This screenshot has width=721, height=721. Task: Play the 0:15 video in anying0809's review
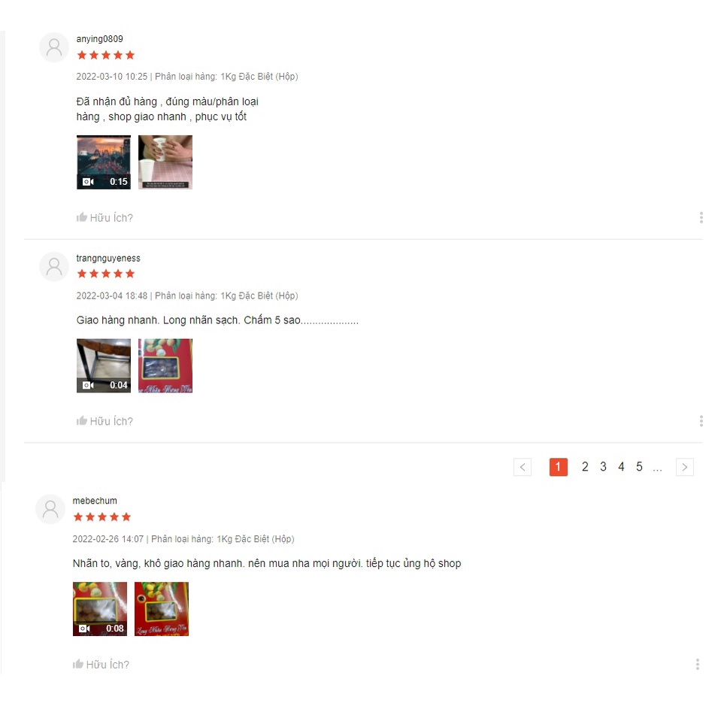pos(104,162)
